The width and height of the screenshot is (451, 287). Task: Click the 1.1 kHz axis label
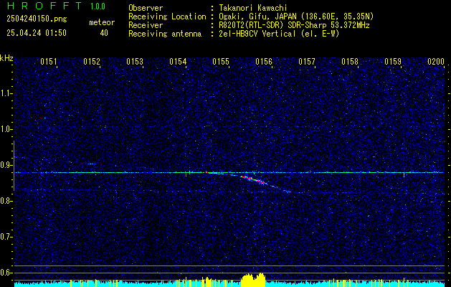tap(6, 93)
